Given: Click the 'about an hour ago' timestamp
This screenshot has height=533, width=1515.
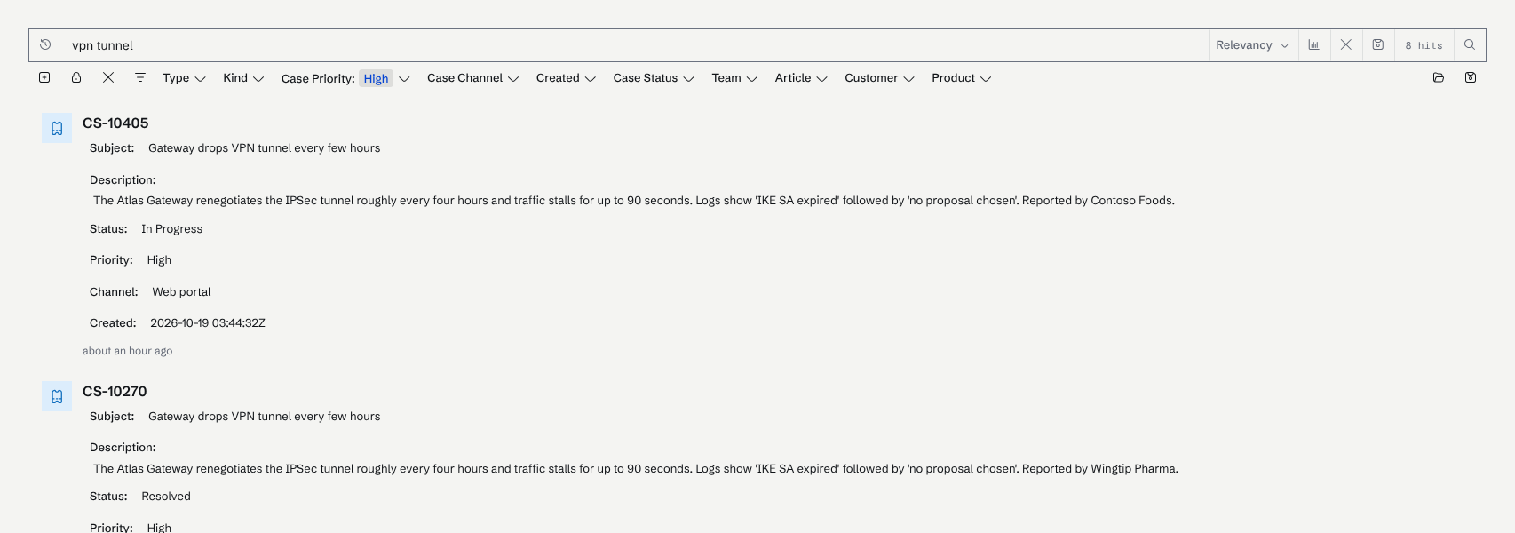Looking at the screenshot, I should [127, 351].
